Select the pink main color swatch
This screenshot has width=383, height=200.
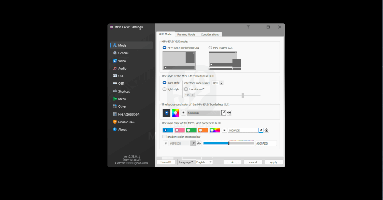click(179, 130)
